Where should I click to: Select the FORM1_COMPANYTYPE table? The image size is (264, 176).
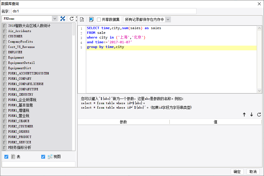click(23, 89)
